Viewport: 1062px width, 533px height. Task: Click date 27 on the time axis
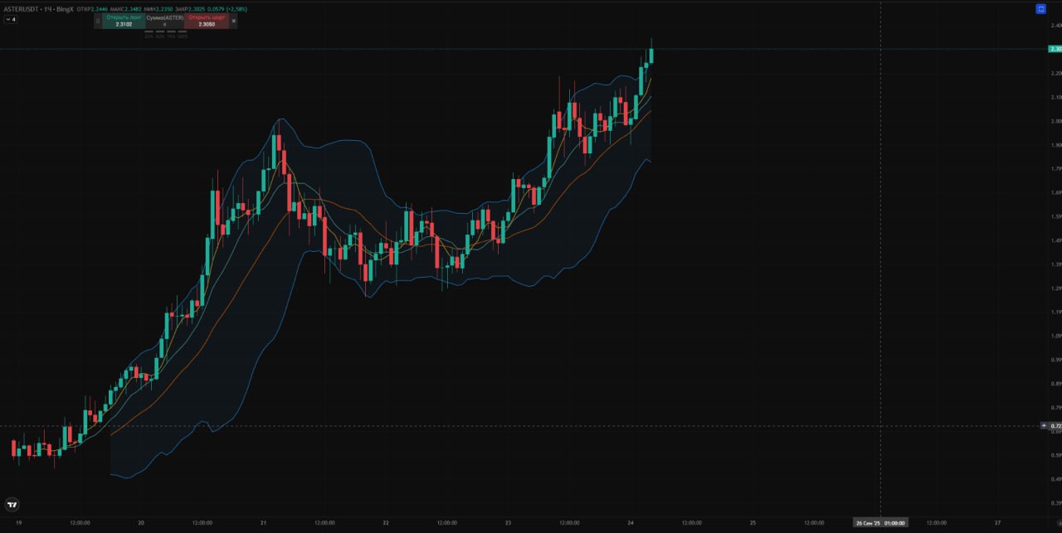click(997, 522)
